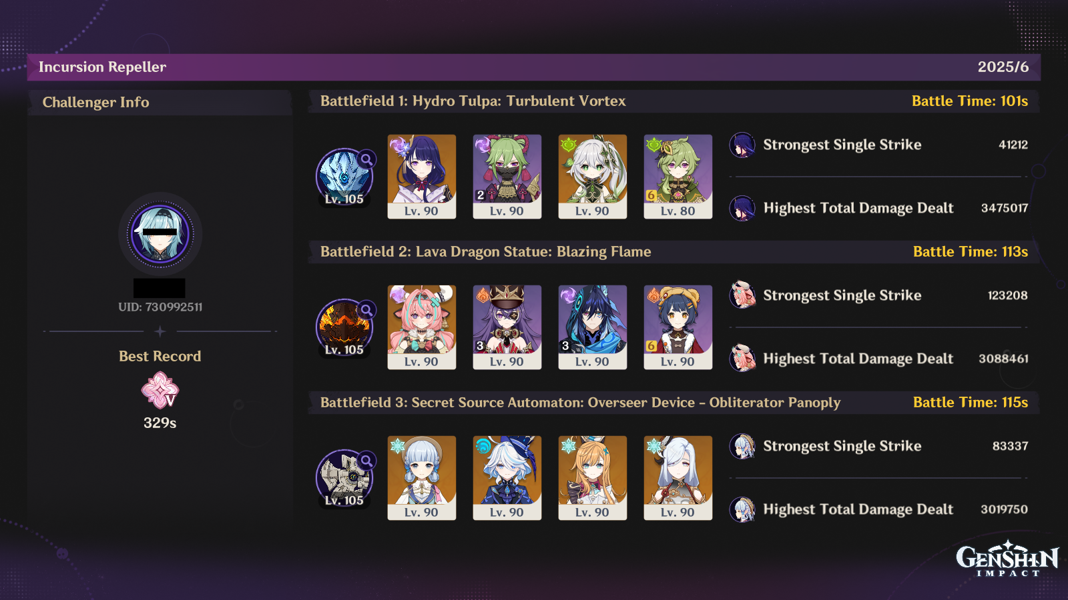Click avatar icon beside Battlefield 3 Strongest Single Strike
The image size is (1068, 600).
tap(742, 446)
